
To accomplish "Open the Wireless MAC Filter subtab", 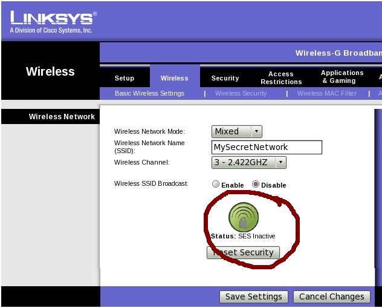I will [326, 93].
